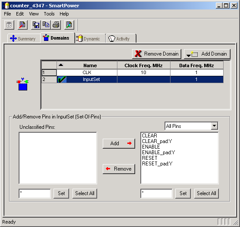Click the blue domain bucket icon
The height and width of the screenshot is (227, 240).
[22, 84]
